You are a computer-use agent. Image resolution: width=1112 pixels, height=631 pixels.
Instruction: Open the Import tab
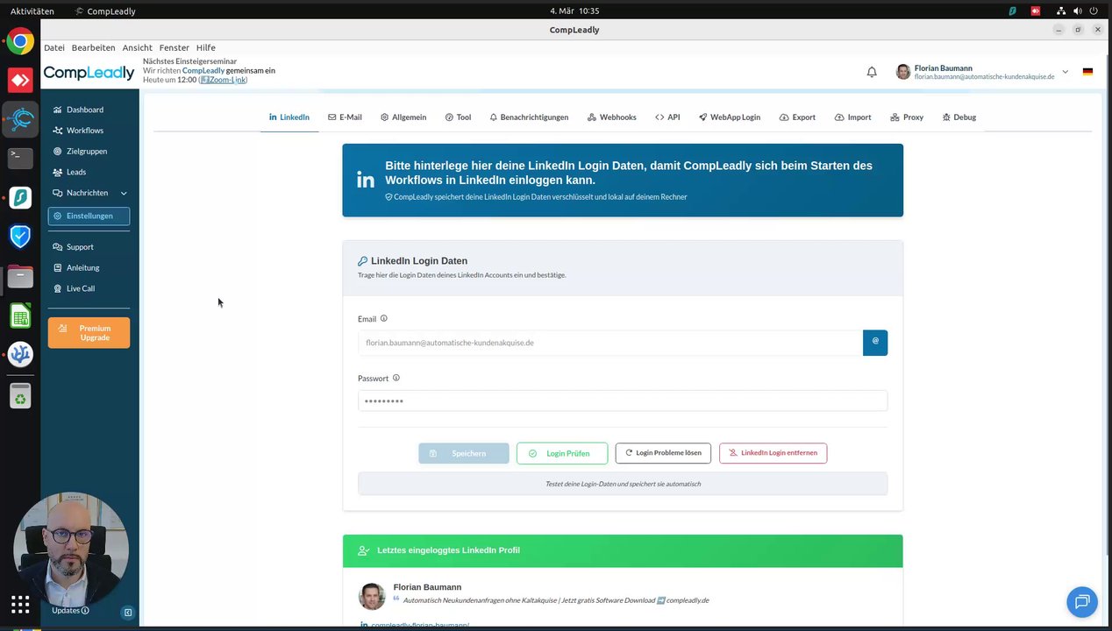[x=852, y=117]
